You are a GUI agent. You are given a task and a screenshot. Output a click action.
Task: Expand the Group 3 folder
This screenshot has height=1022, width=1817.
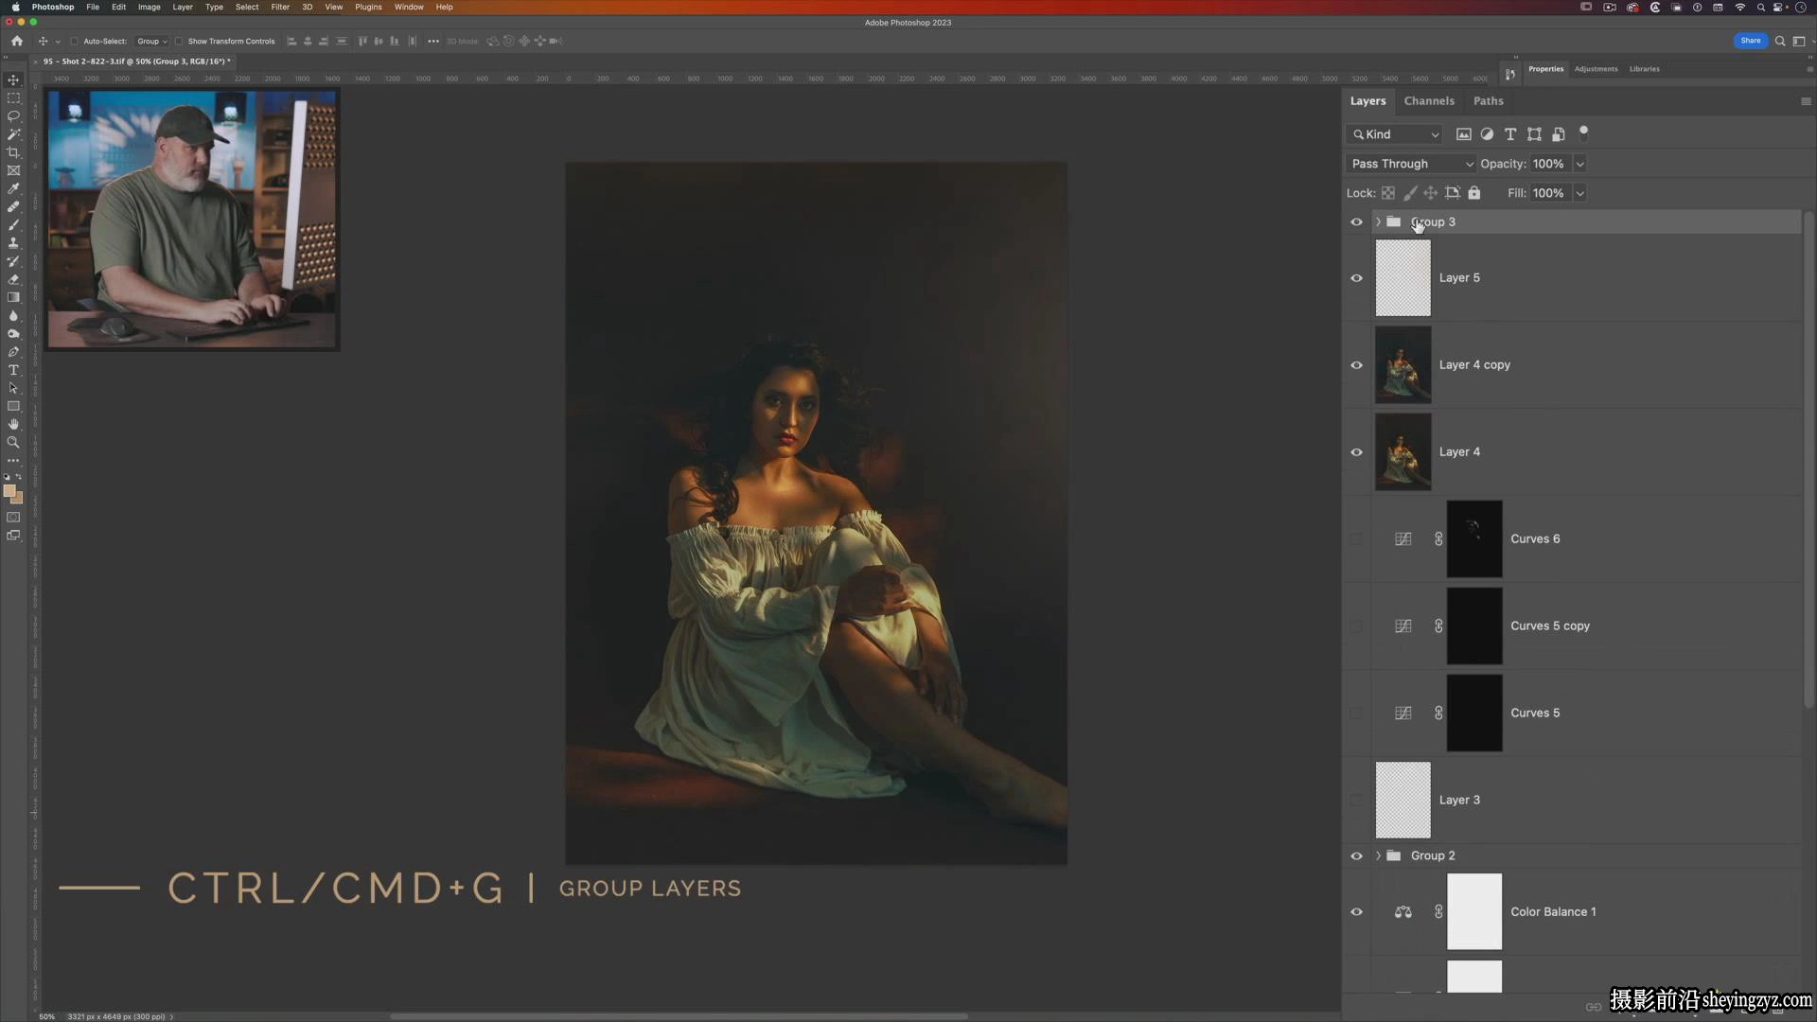(x=1378, y=222)
